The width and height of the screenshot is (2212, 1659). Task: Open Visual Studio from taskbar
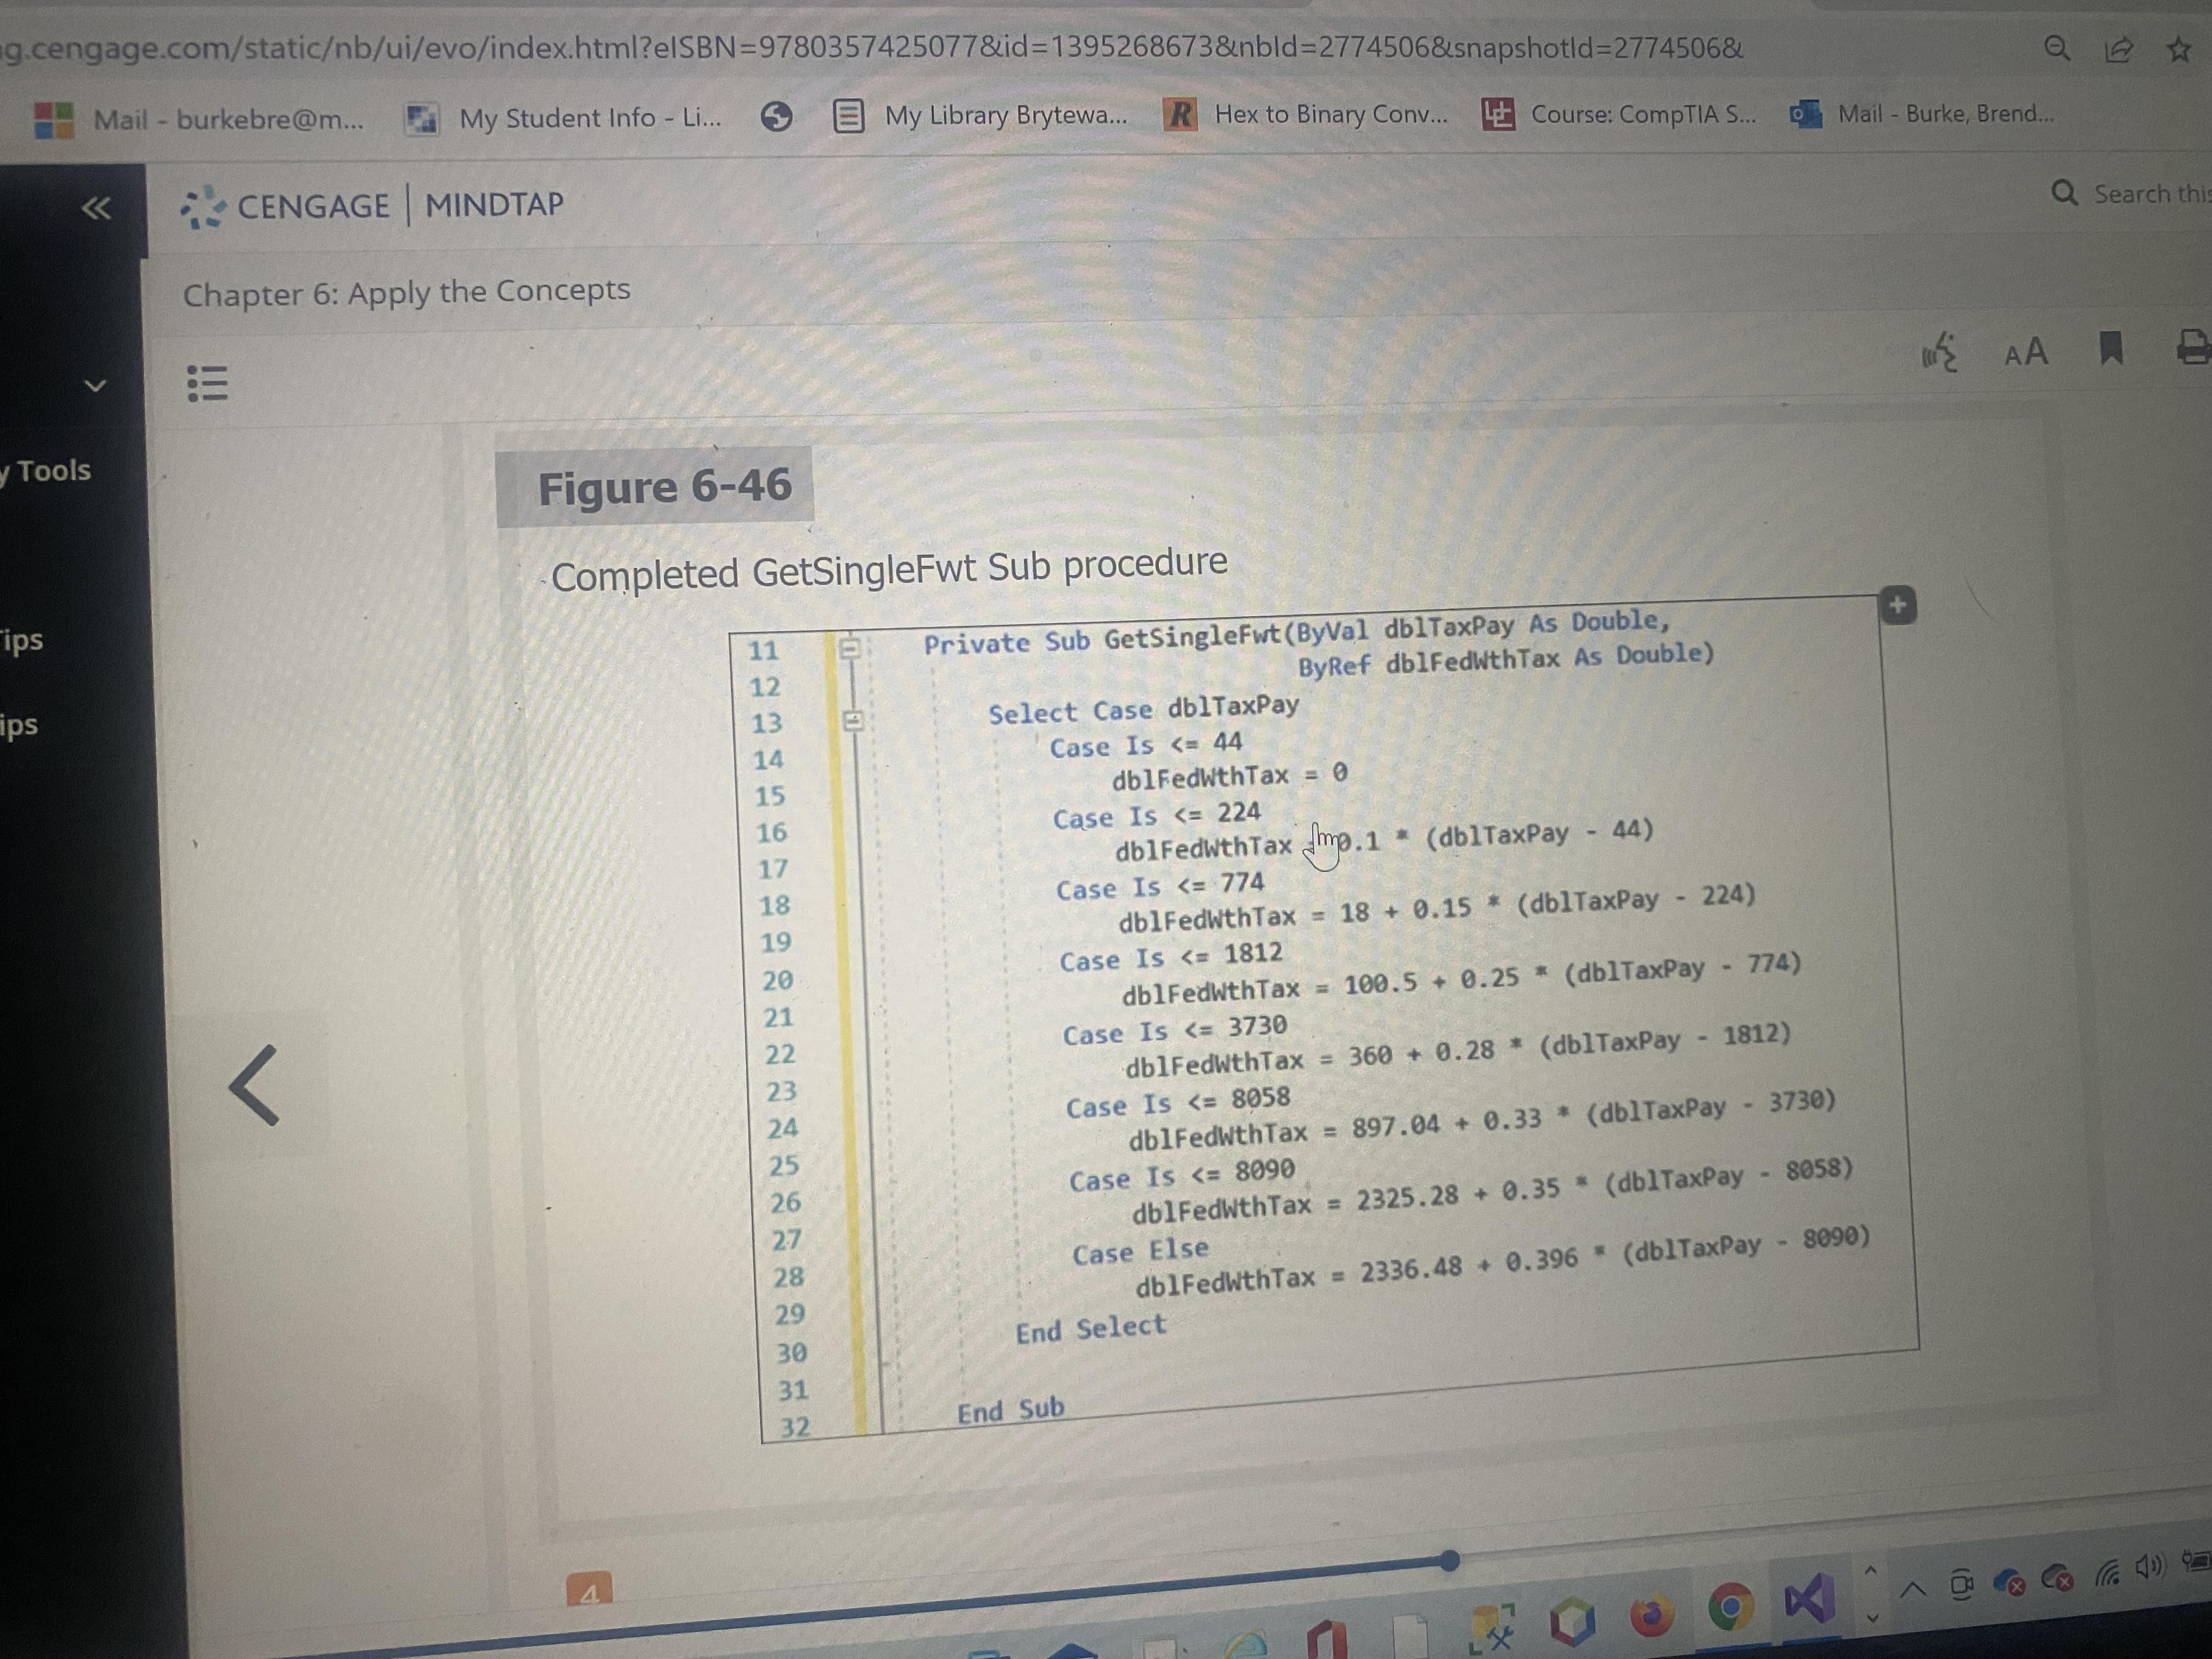pyautogui.click(x=1809, y=1598)
